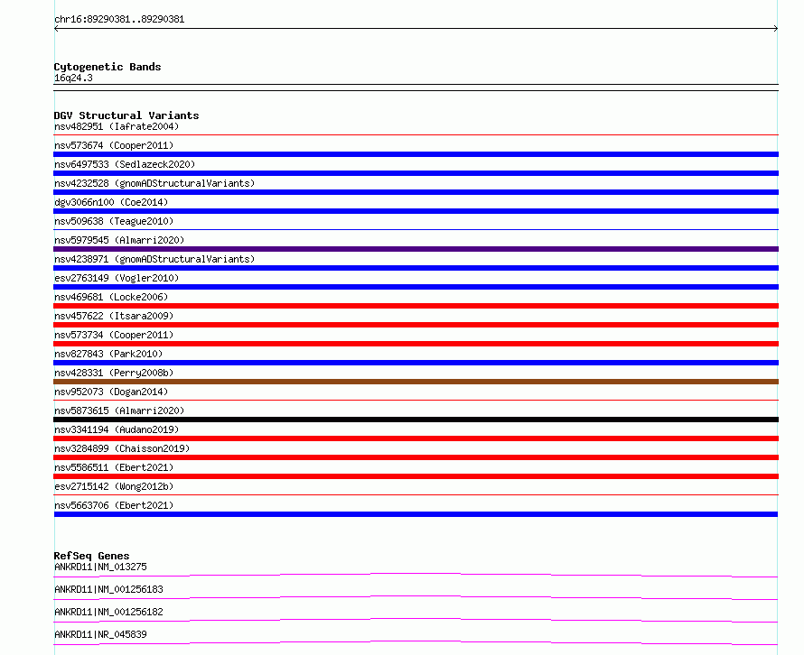Viewport: 804px width, 655px height.
Task: Click nsv4238971 (gnomADStructuralVariants) label
Action: point(154,259)
